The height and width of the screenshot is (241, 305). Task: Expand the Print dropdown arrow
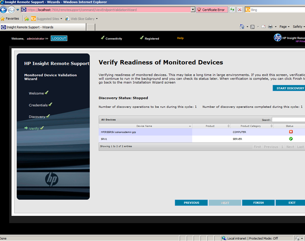(x=276, y=27)
